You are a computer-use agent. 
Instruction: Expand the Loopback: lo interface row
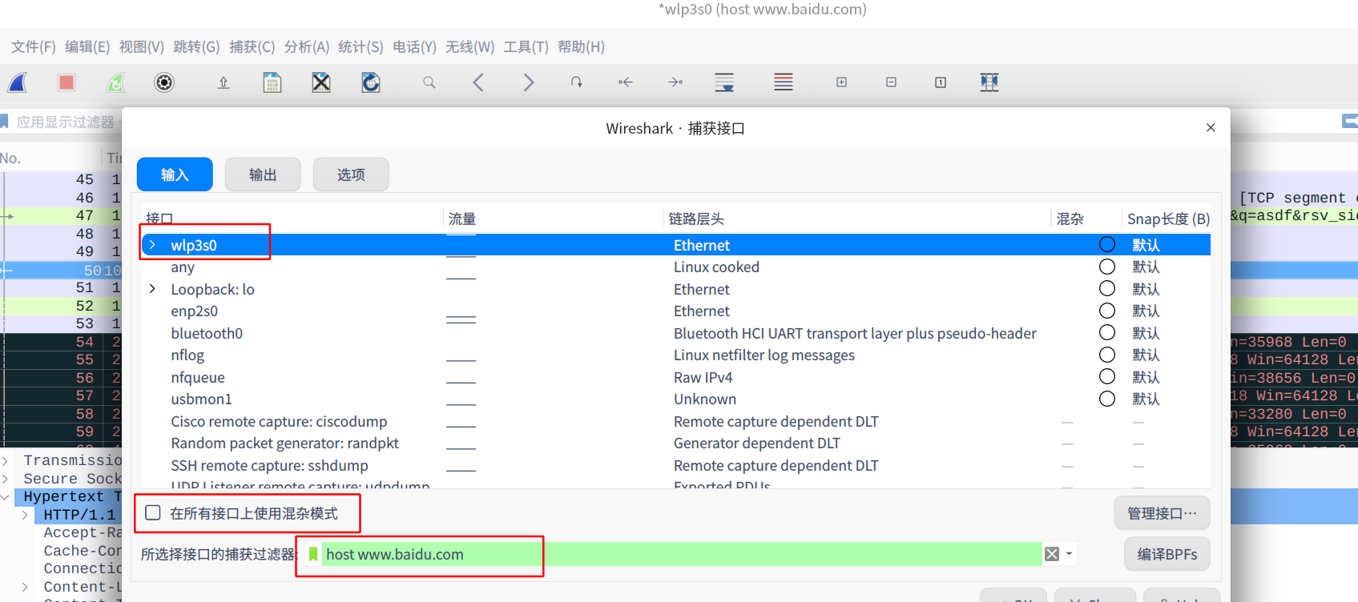point(152,289)
